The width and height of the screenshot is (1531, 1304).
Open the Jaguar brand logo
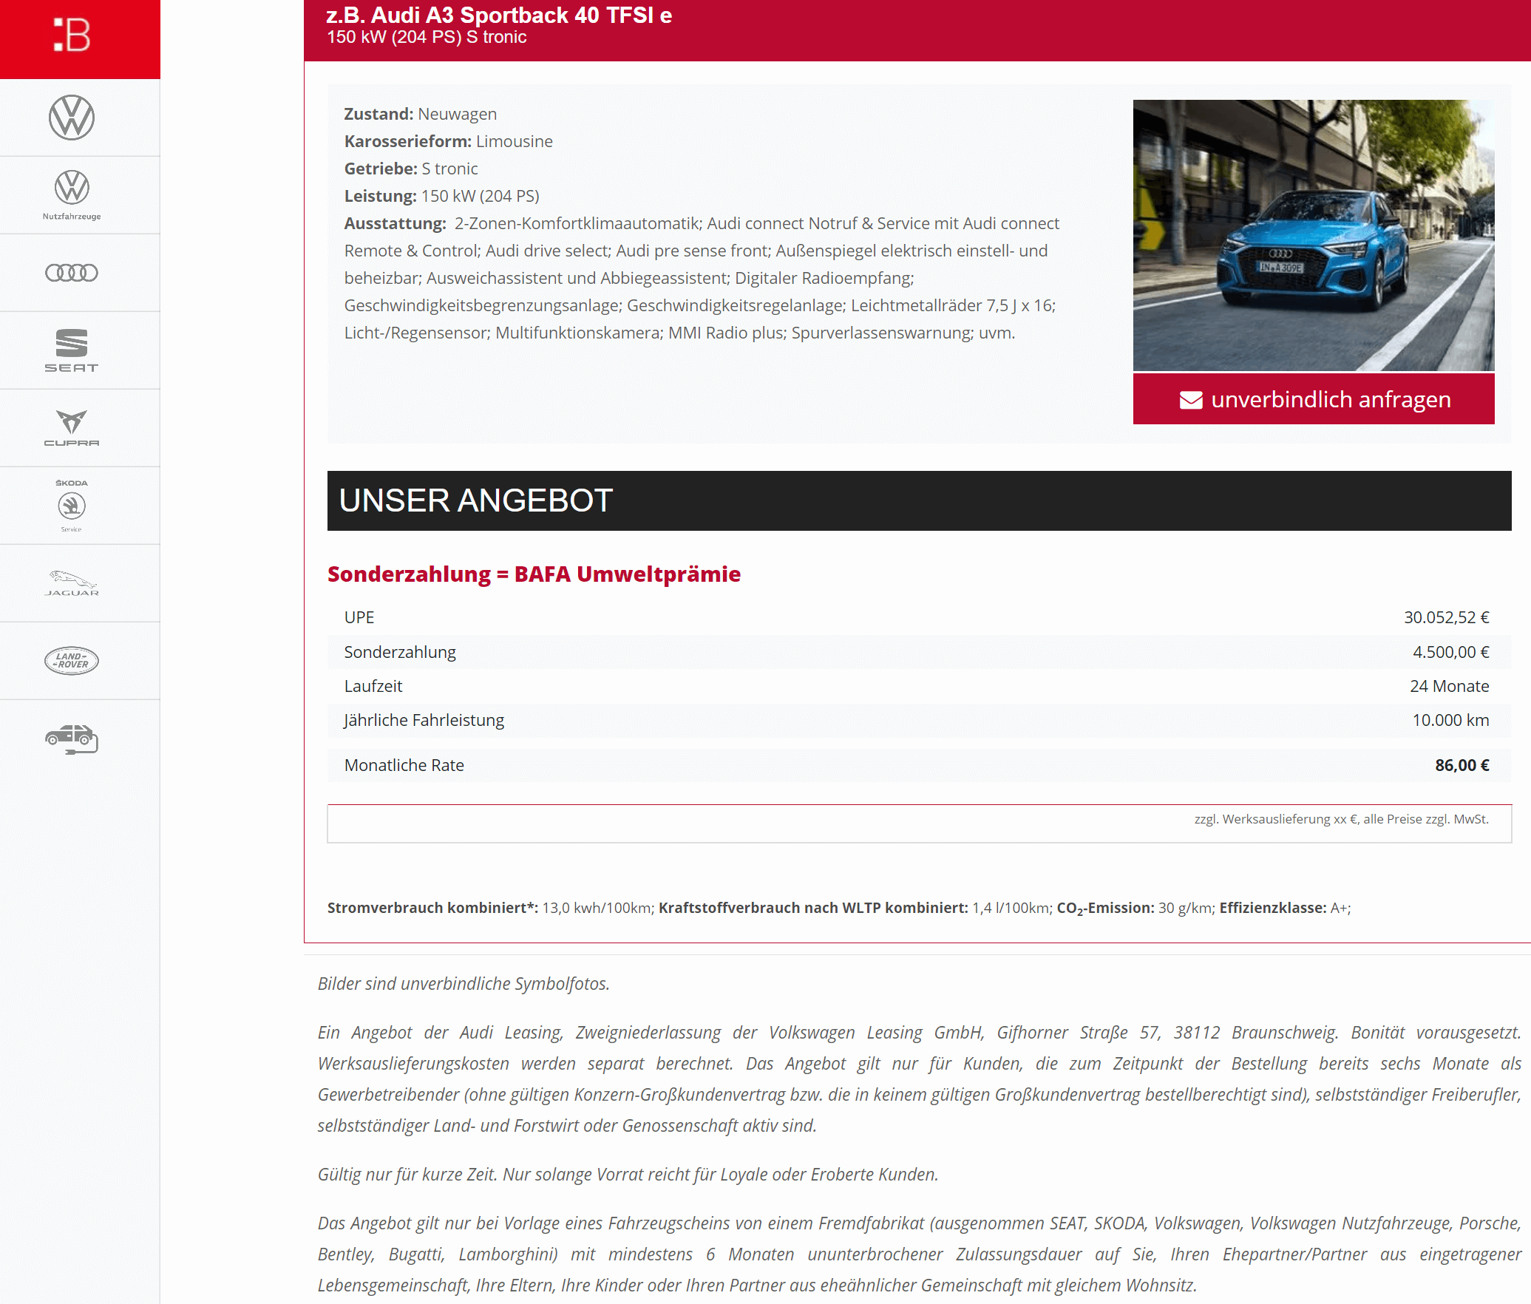pyautogui.click(x=72, y=583)
